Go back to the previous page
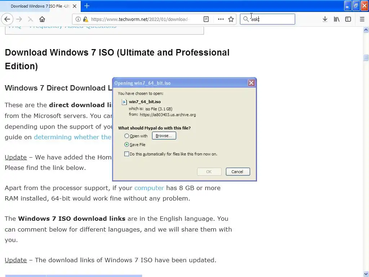This screenshot has width=369, height=277. coord(7,19)
